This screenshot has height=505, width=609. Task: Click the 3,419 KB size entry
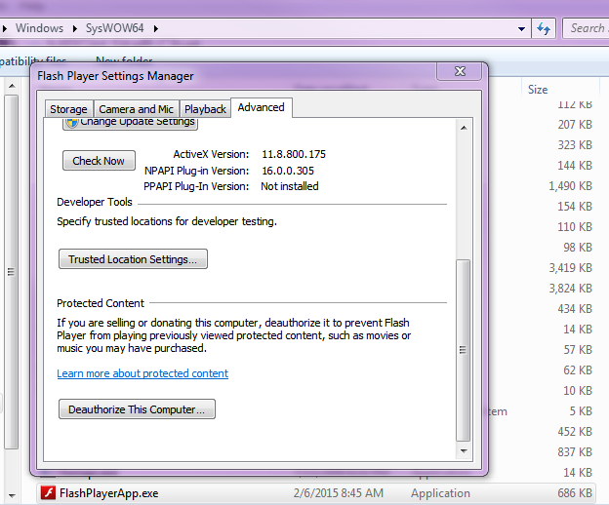(570, 268)
